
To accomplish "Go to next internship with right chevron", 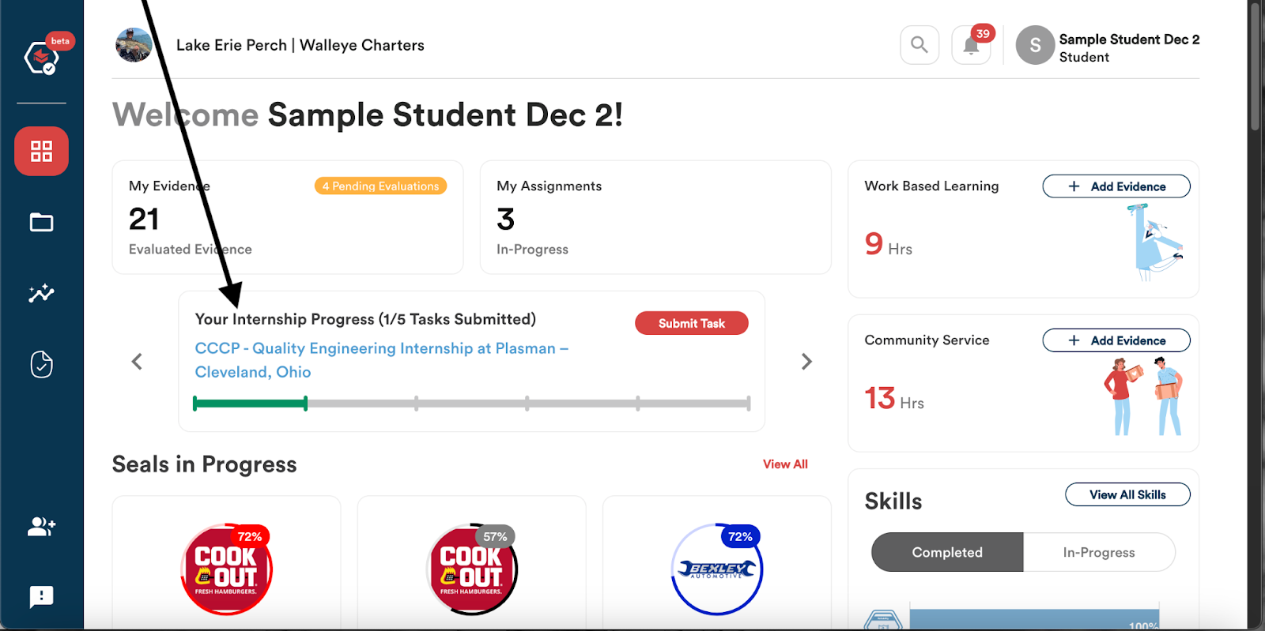I will click(806, 362).
